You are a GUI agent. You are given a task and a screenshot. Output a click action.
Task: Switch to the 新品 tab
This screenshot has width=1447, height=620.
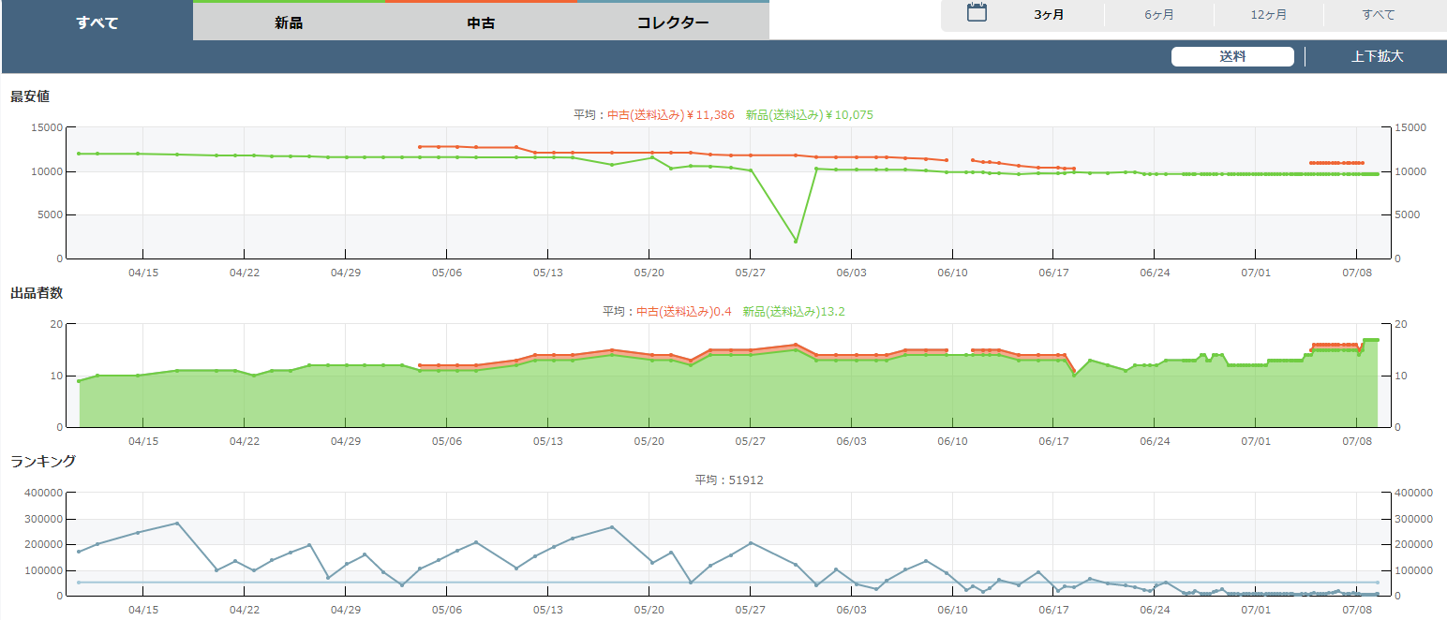click(x=289, y=22)
